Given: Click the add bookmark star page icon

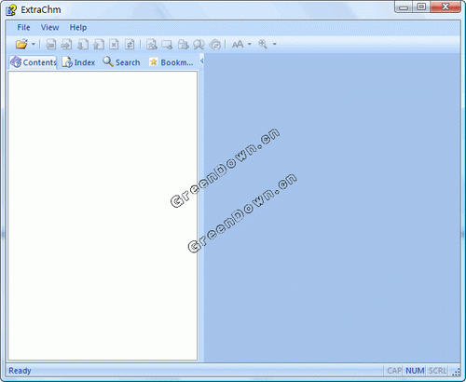Looking at the screenshot, I should point(152,45).
